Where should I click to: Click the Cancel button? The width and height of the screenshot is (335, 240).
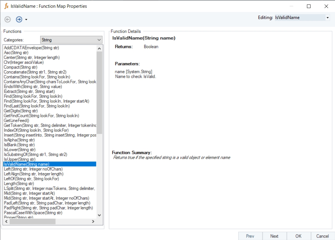click(322, 236)
